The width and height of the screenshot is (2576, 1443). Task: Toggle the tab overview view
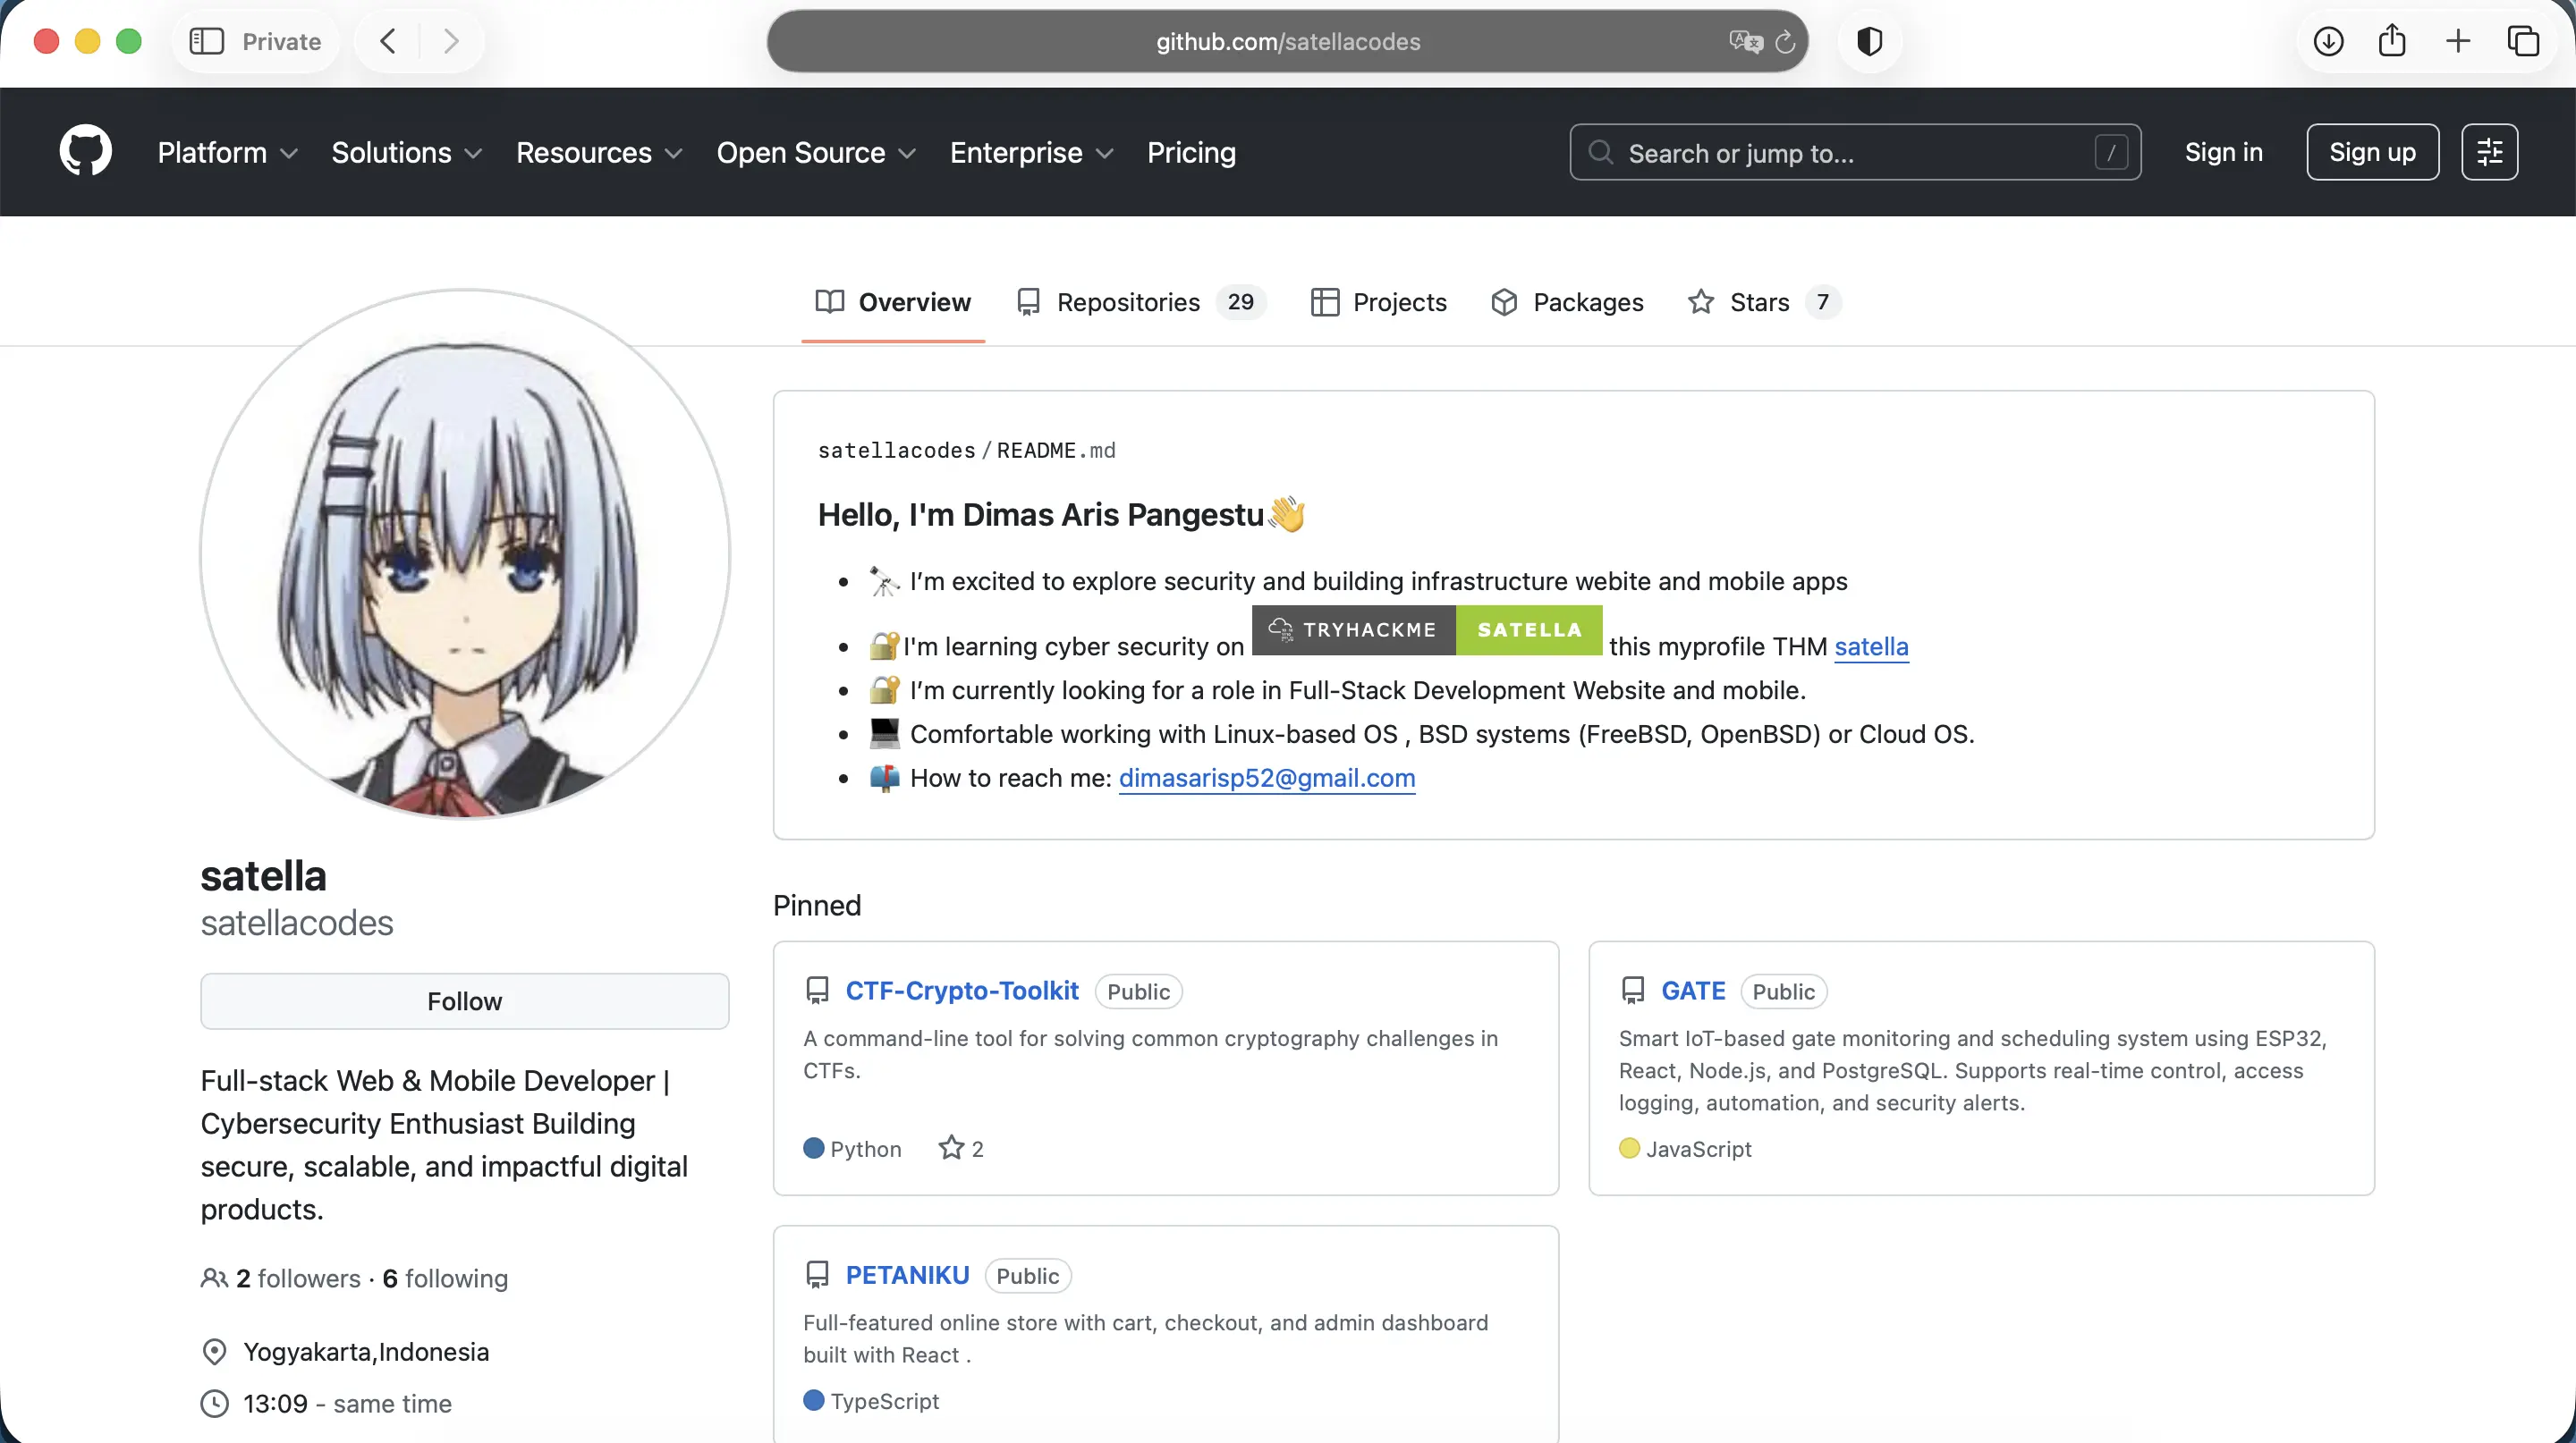(x=2524, y=41)
